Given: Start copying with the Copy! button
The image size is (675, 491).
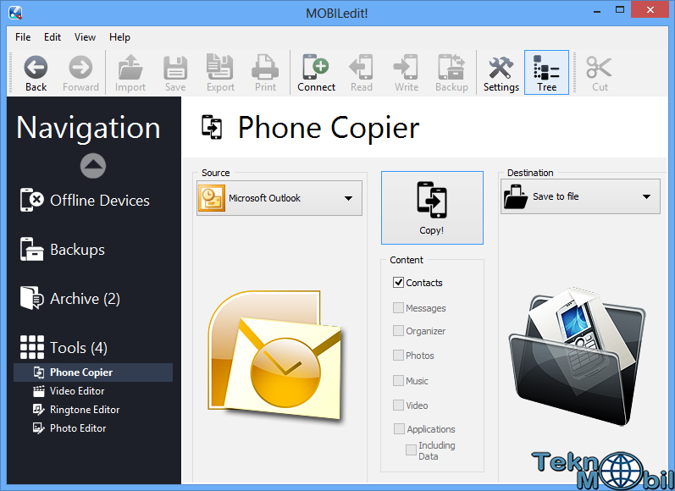Looking at the screenshot, I should tap(432, 207).
